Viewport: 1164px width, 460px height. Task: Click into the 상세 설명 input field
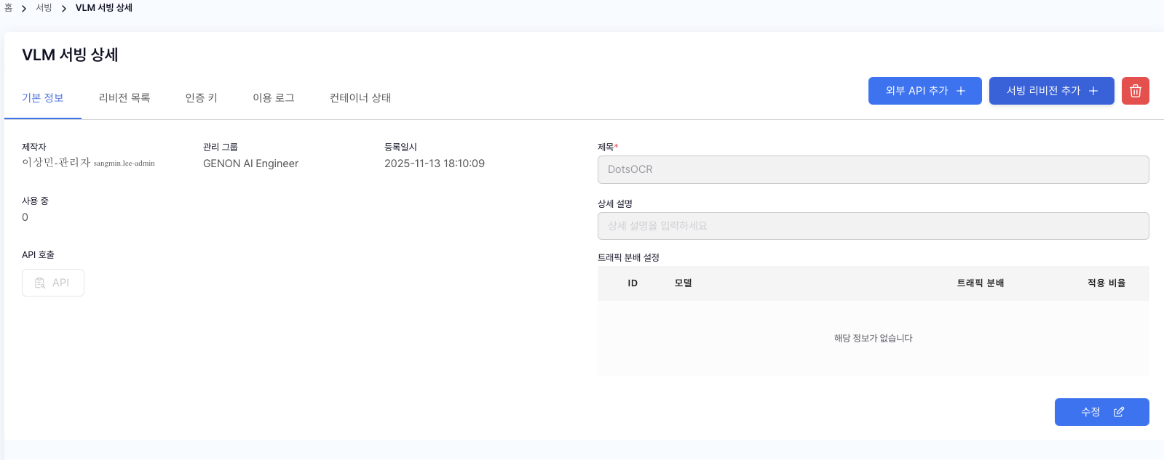click(872, 226)
